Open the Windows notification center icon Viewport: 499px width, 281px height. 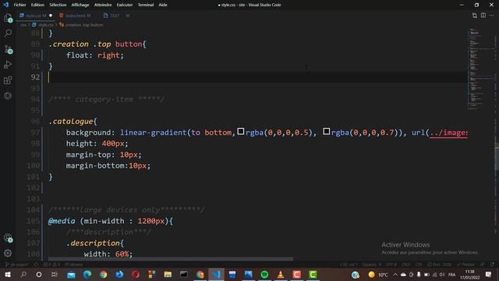pos(489,274)
